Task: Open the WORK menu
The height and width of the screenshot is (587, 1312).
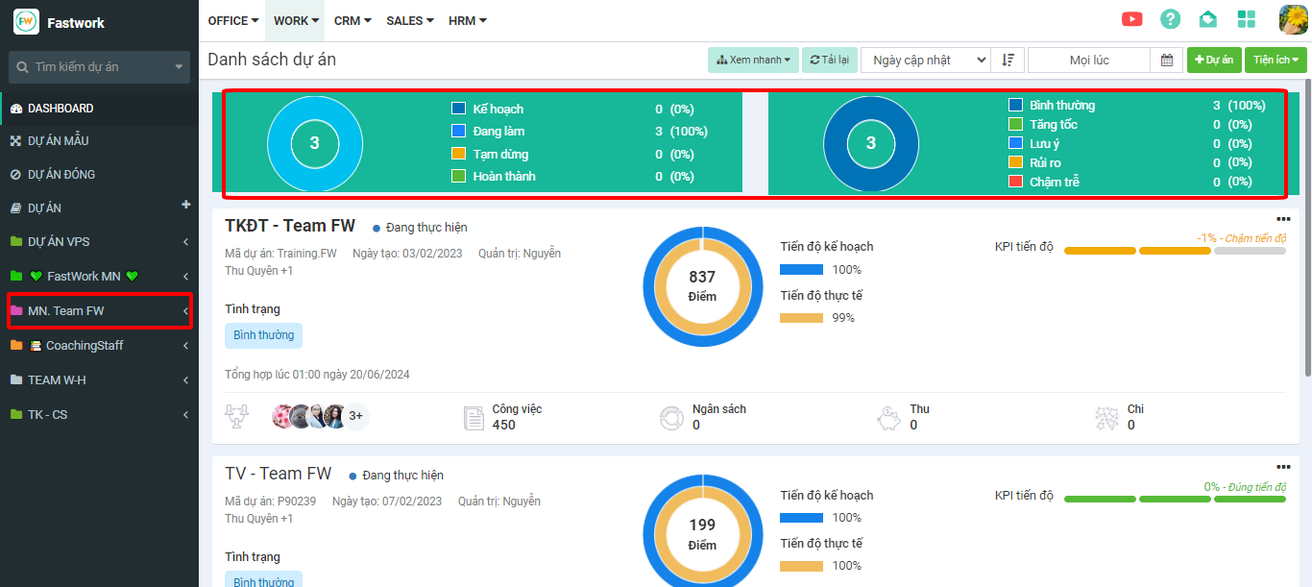Action: [x=296, y=20]
